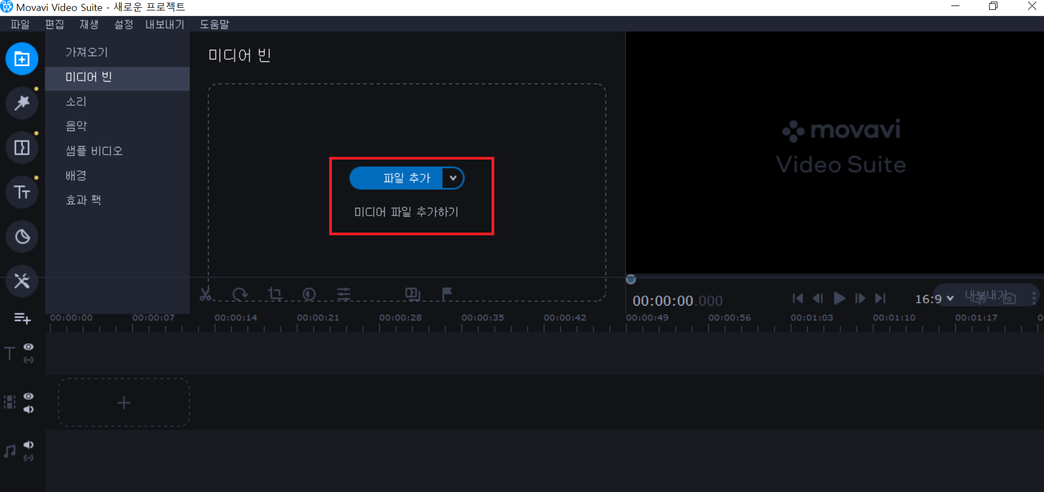Click the preview seek bar handle
1044x492 pixels.
[631, 279]
